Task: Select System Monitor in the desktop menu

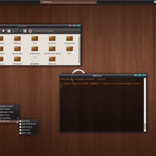Action: [9, 106]
